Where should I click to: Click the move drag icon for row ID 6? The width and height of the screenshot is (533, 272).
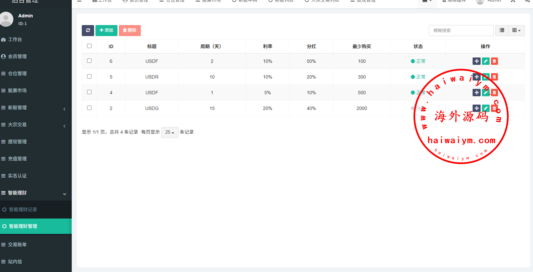point(477,61)
